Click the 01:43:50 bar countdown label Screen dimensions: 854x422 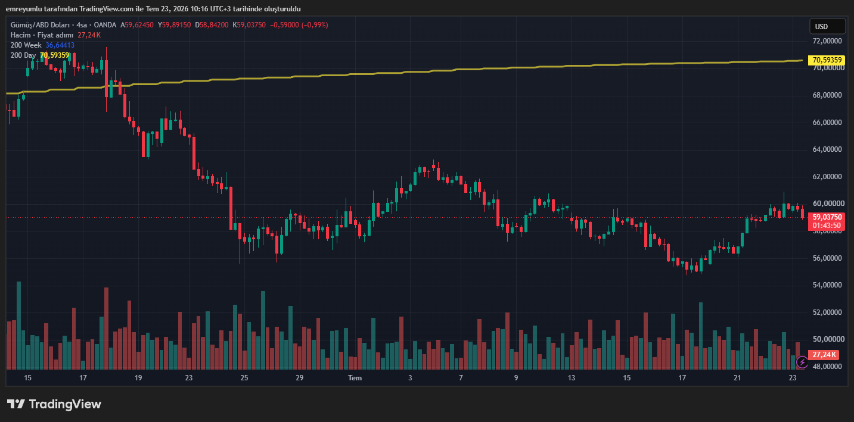click(827, 226)
